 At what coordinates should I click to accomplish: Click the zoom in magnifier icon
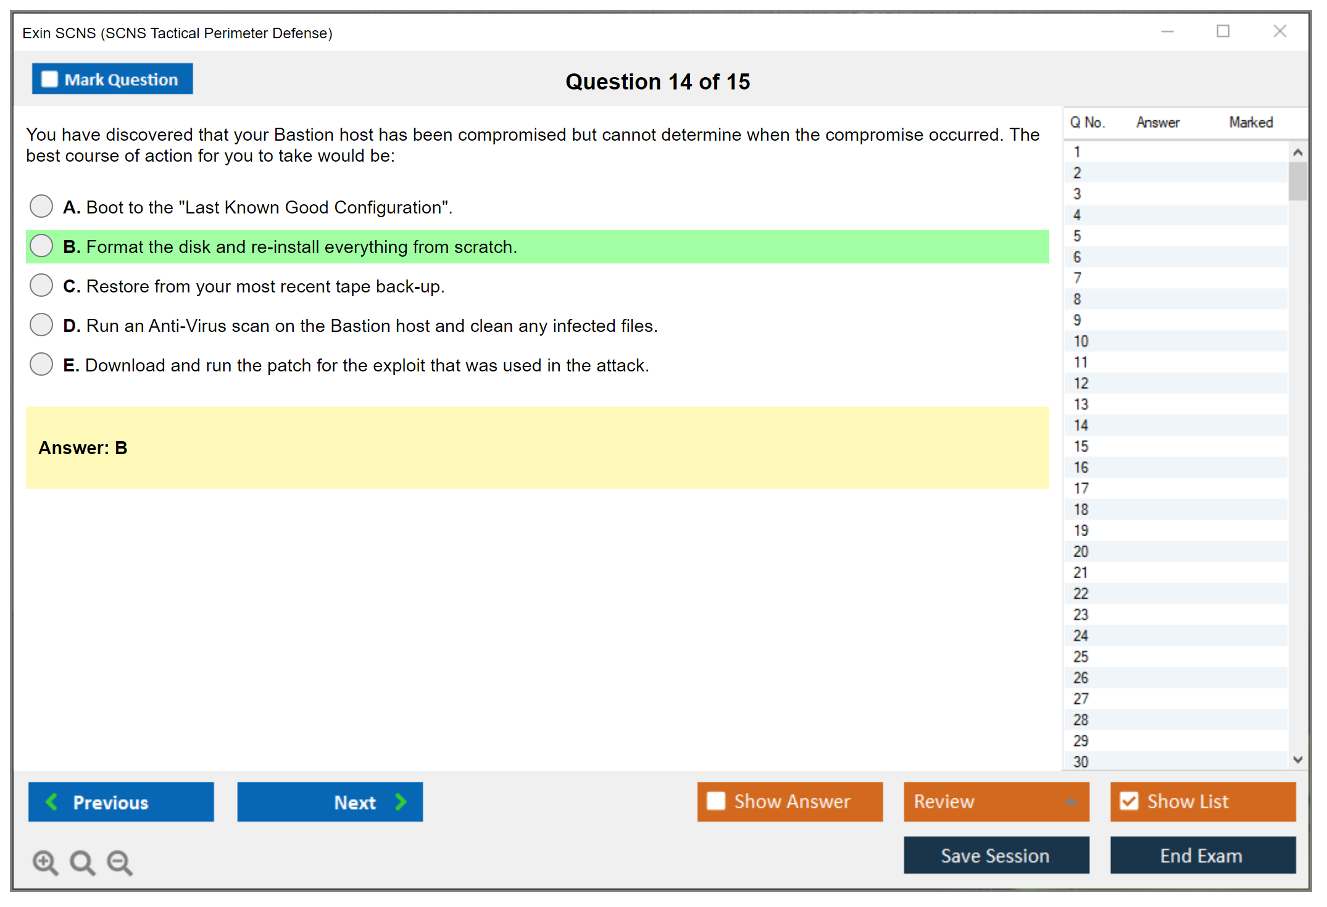tap(45, 862)
